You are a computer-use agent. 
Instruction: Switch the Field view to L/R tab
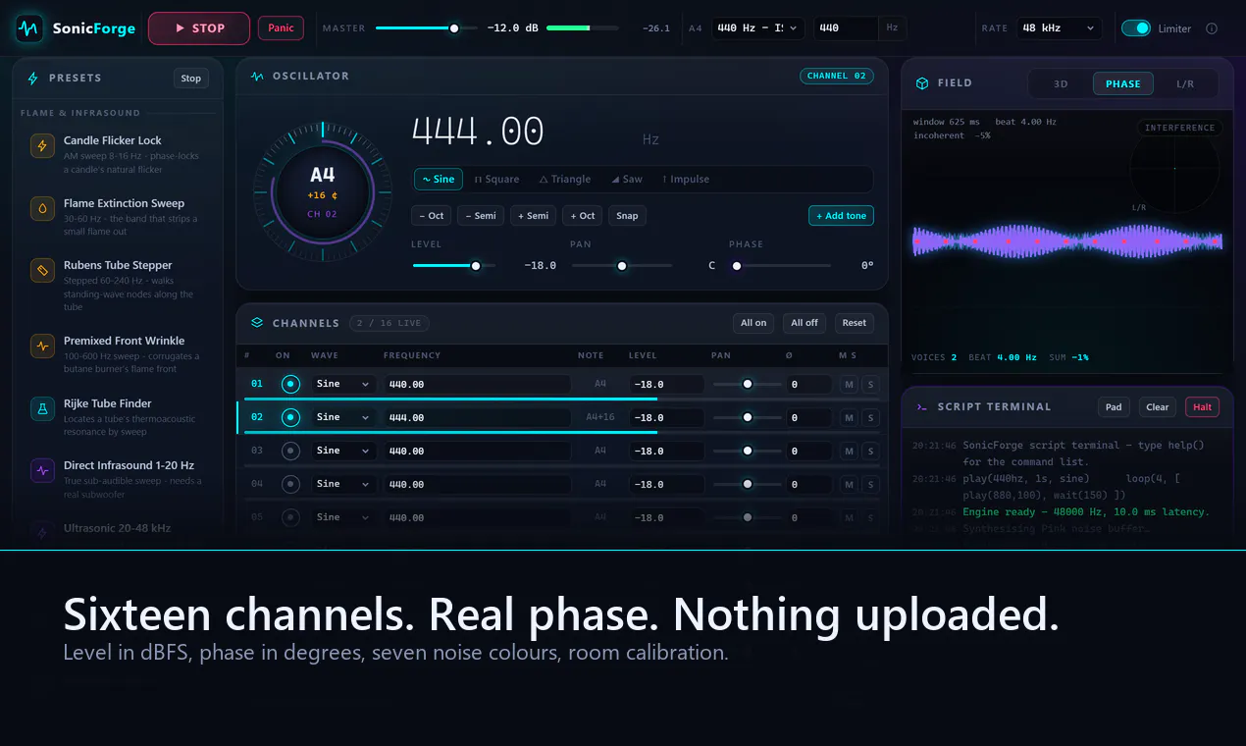[1185, 84]
